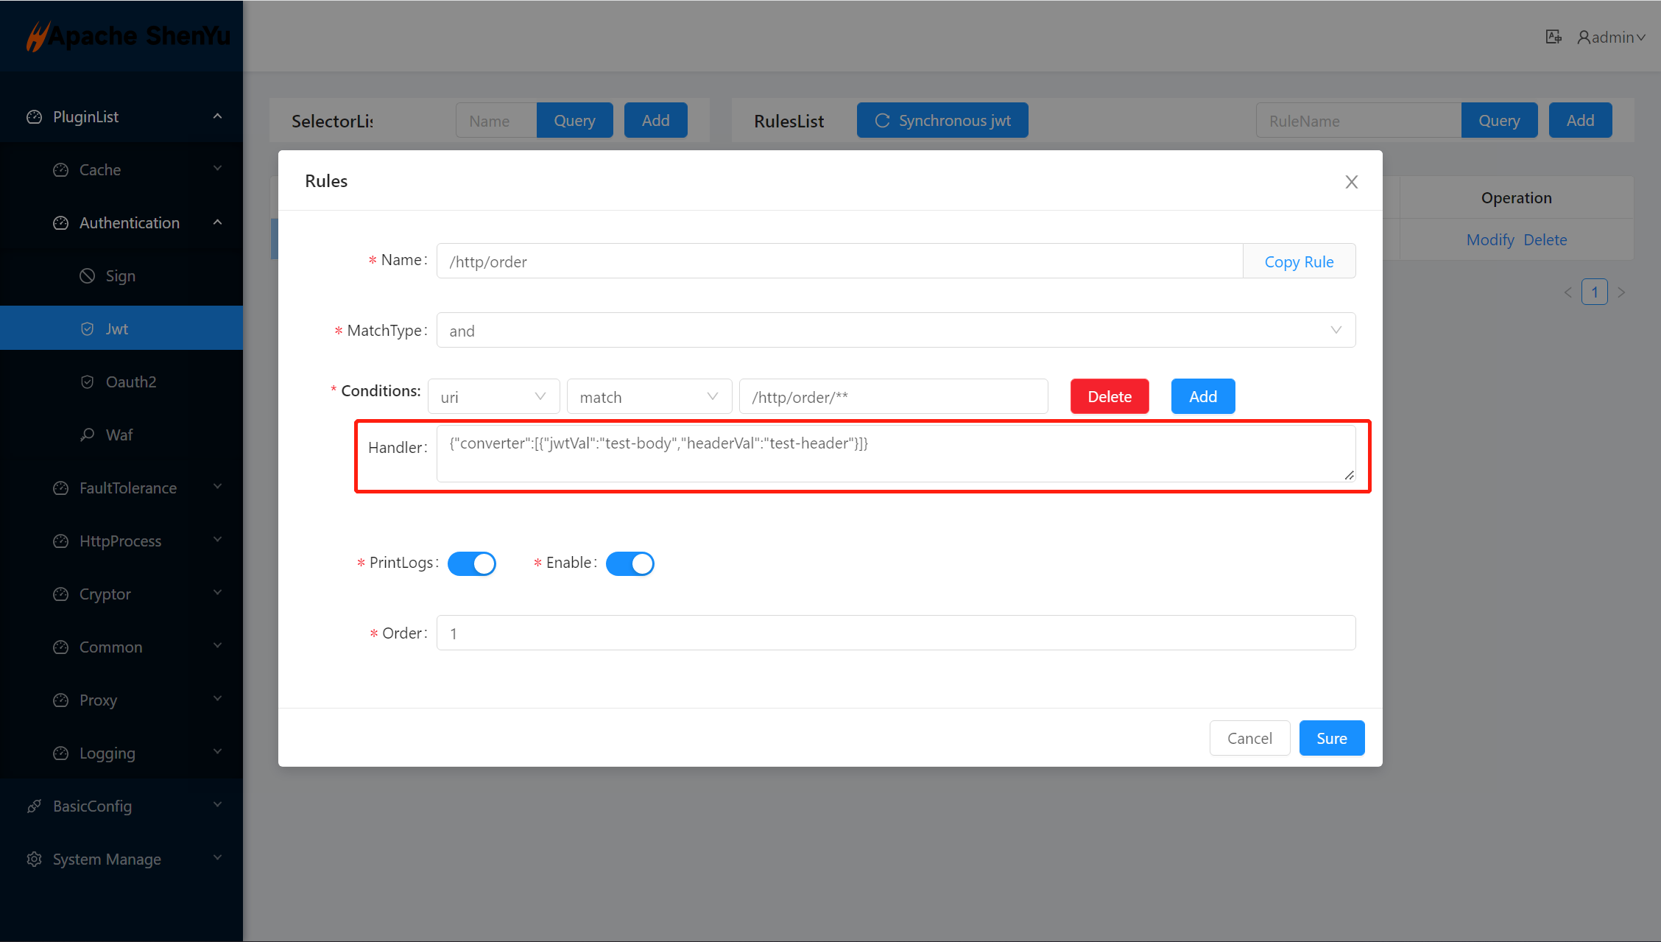Toggle the Enable switch
Screen dimensions: 1661x942
pyautogui.click(x=630, y=563)
